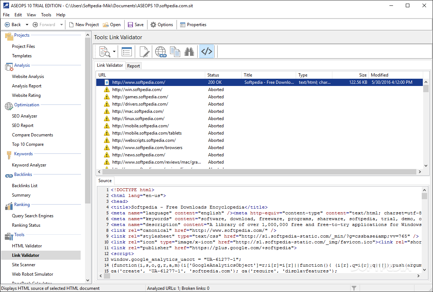Click the Optimization globe section icon
Image resolution: width=433 pixels, height=292 pixels.
9,106
